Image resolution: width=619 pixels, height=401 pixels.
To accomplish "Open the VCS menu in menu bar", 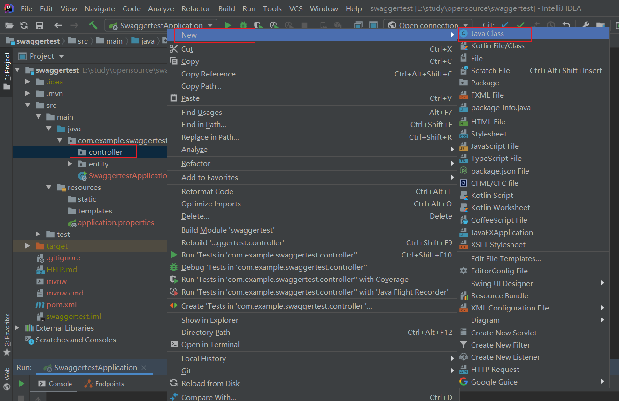I will 296,8.
